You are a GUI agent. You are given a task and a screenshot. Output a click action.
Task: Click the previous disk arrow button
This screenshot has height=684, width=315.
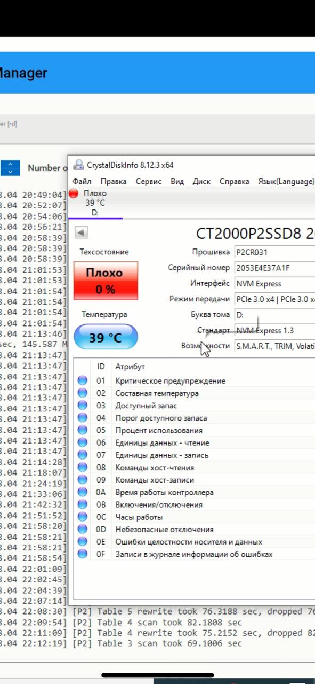tap(81, 233)
